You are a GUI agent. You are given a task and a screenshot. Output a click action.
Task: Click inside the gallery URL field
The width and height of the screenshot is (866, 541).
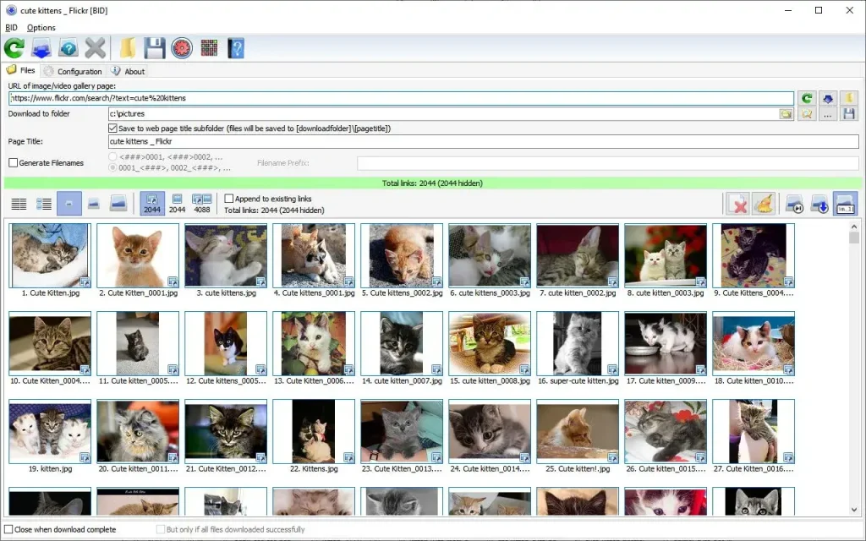(338, 97)
